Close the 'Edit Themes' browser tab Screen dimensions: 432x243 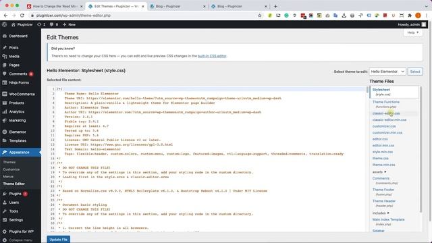(x=142, y=6)
